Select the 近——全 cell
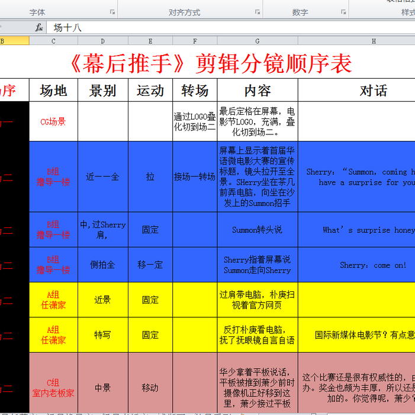The width and height of the screenshot is (415, 415). pos(103,176)
